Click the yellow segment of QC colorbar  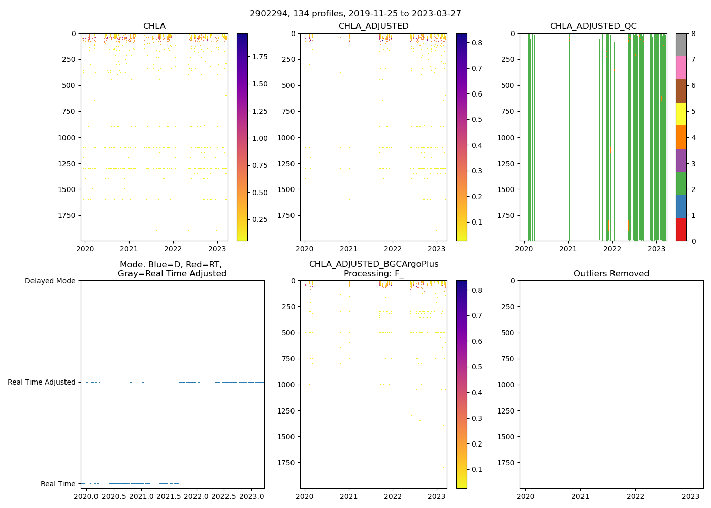pyautogui.click(x=681, y=114)
